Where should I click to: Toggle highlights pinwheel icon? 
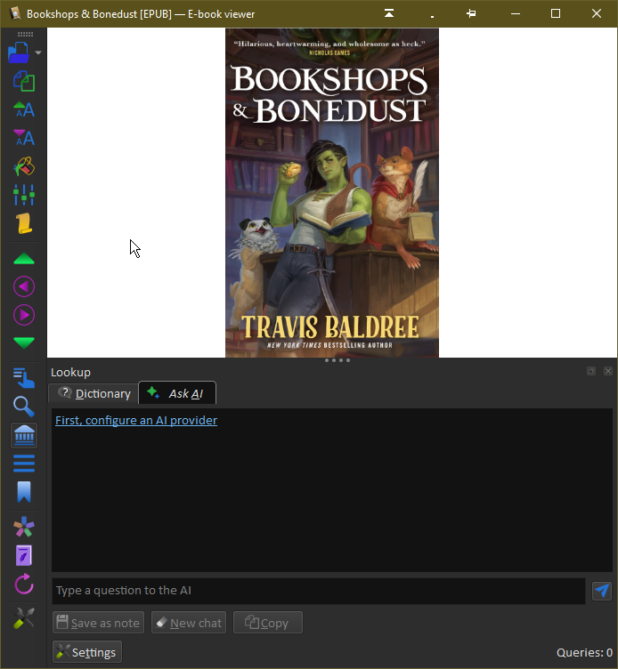coord(24,527)
